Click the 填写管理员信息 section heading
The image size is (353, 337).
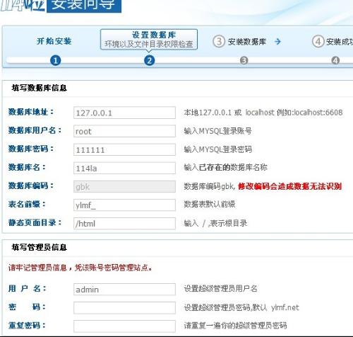(40, 247)
